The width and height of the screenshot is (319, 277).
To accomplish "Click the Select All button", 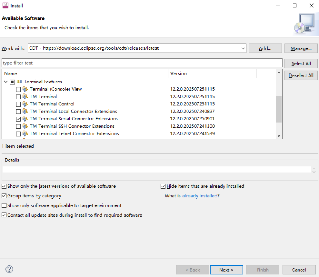I will point(301,63).
